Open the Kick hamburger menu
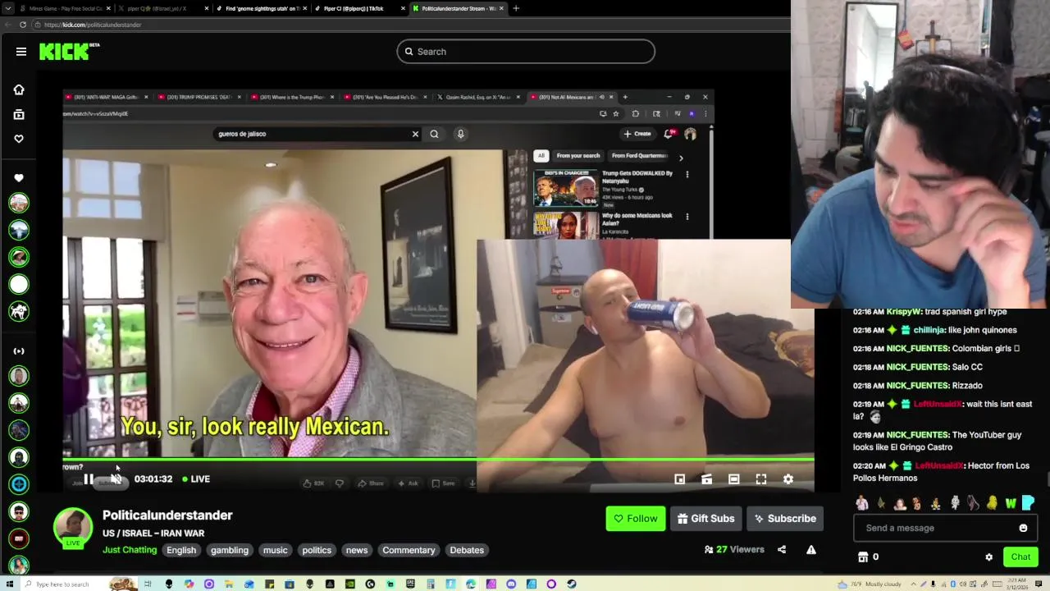1050x591 pixels. pos(21,52)
